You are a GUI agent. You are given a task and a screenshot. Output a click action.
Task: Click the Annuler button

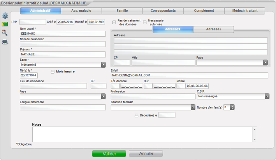[x=146, y=154]
